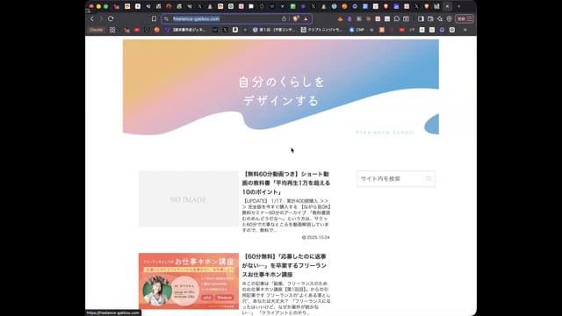
Task: View site information icon beside the URL
Action: click(x=166, y=18)
